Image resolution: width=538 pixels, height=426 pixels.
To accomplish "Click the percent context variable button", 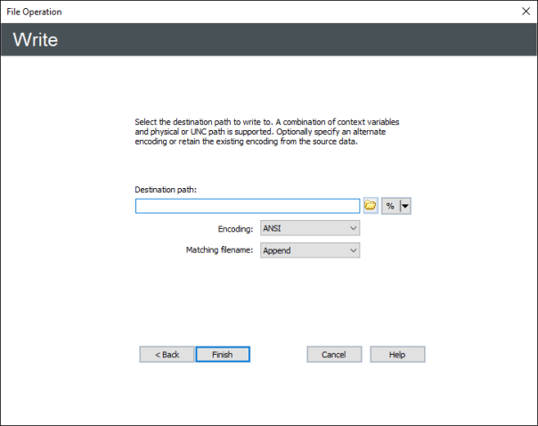I will click(390, 206).
